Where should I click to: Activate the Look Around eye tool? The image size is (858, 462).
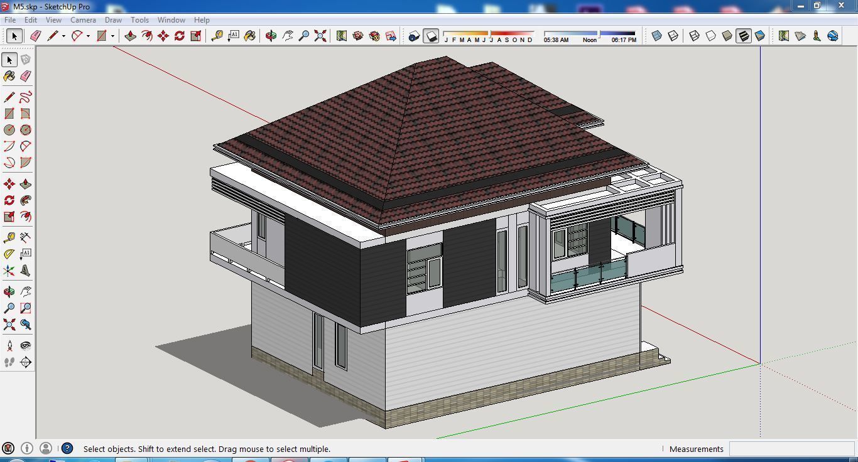pos(26,346)
